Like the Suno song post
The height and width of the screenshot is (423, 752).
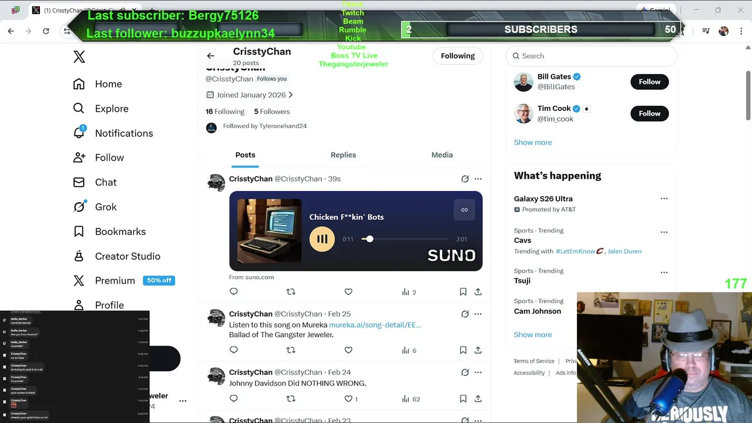(348, 292)
